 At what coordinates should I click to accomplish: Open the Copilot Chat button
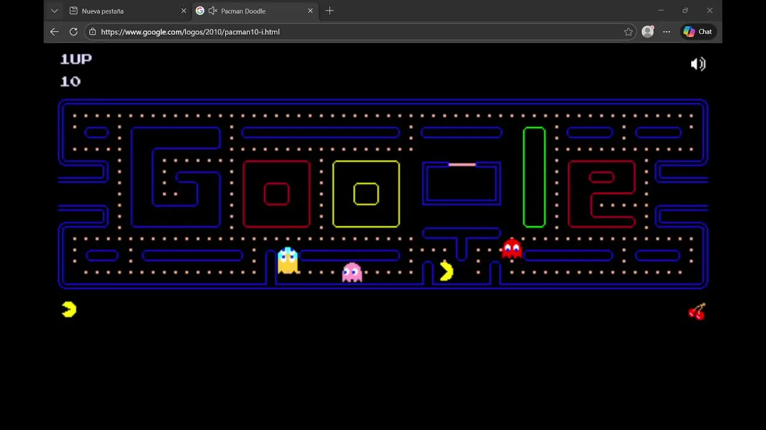point(698,32)
